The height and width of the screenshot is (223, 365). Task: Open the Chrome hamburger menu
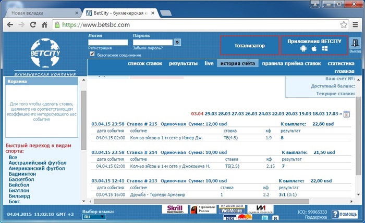[x=355, y=24]
